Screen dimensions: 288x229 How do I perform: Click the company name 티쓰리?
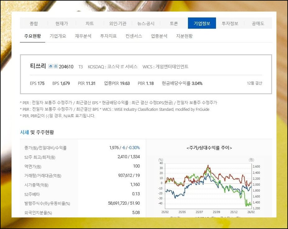[x=38, y=66]
